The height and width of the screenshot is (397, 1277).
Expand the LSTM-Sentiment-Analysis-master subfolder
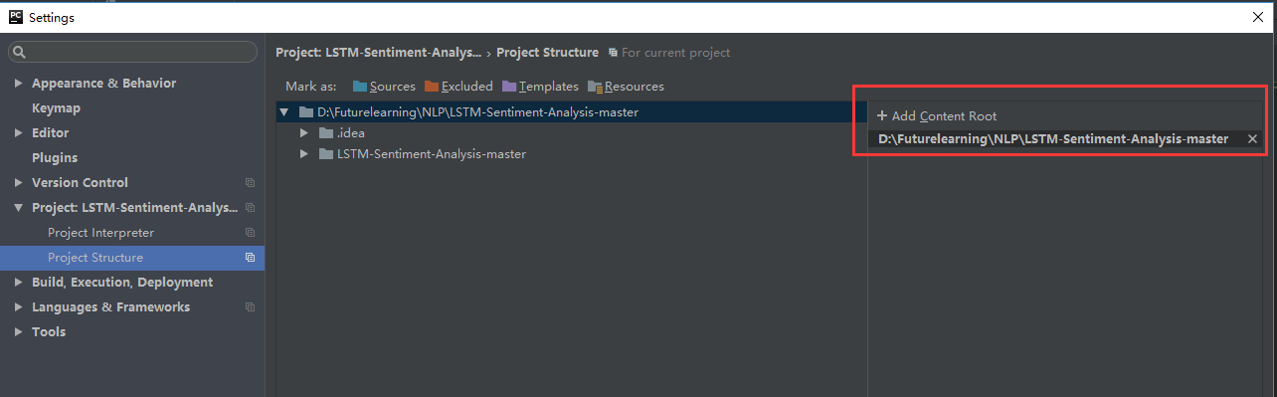(305, 154)
